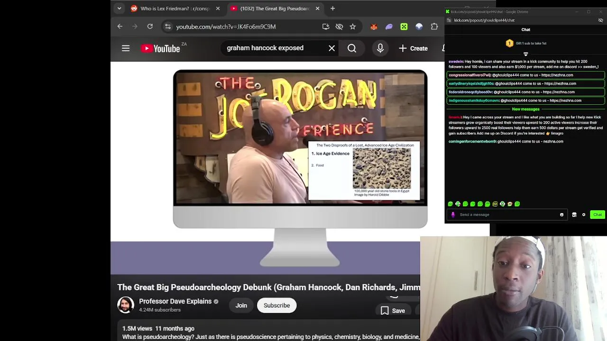Pick the first green Kick emote
Viewport: 607px width, 341px height.
tap(451, 204)
